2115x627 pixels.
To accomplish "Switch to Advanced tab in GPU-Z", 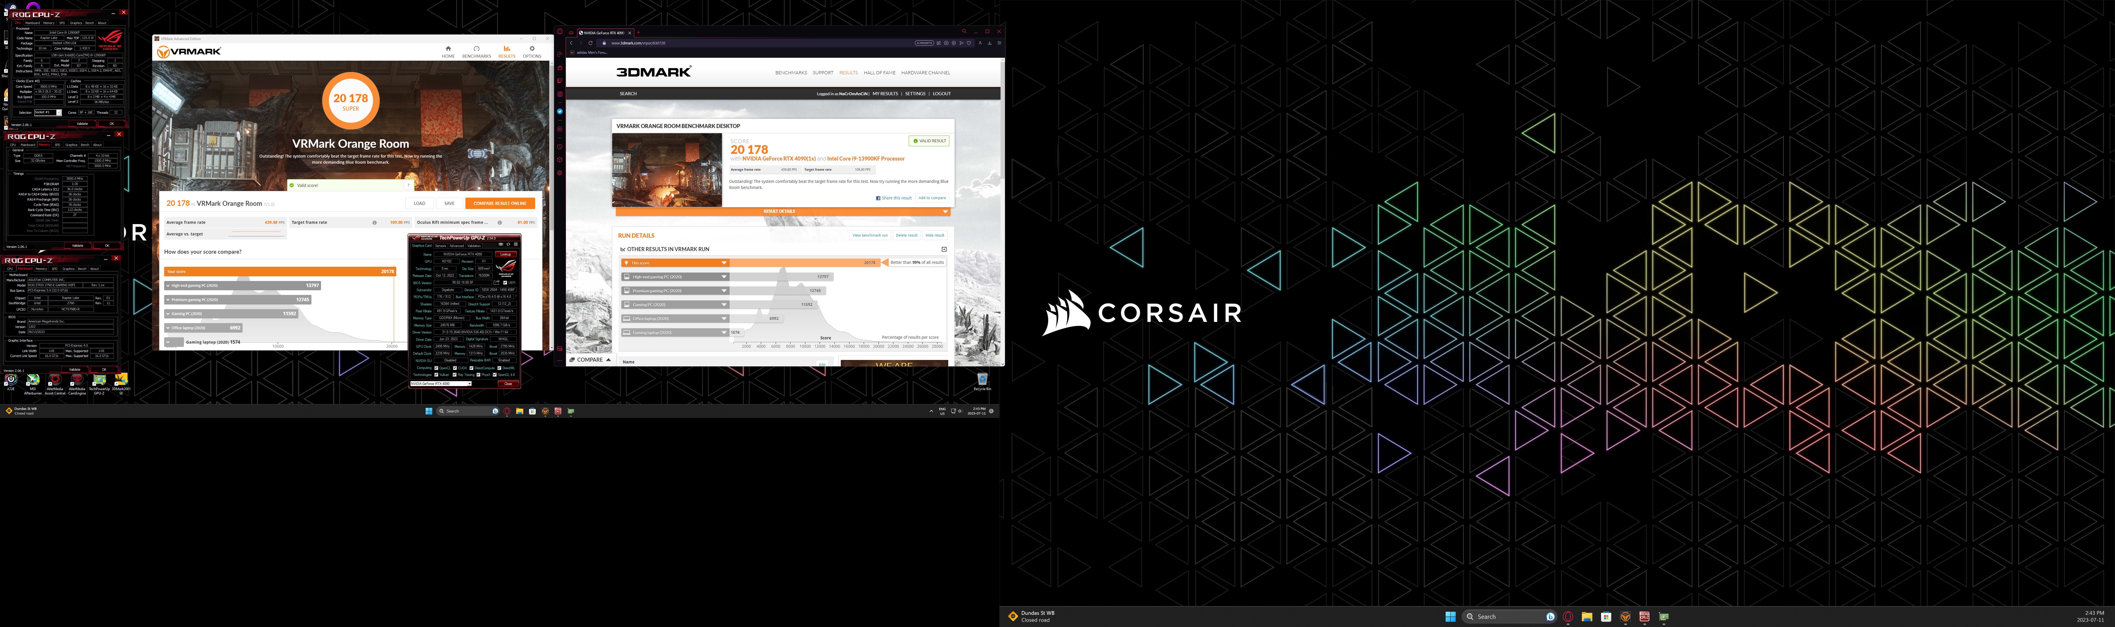I will pos(456,246).
